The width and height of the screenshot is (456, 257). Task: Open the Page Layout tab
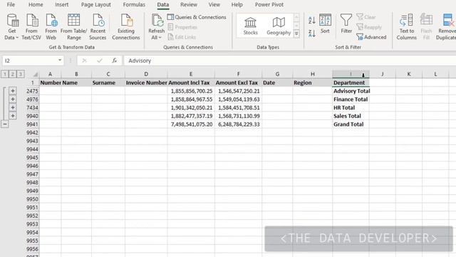95,5
